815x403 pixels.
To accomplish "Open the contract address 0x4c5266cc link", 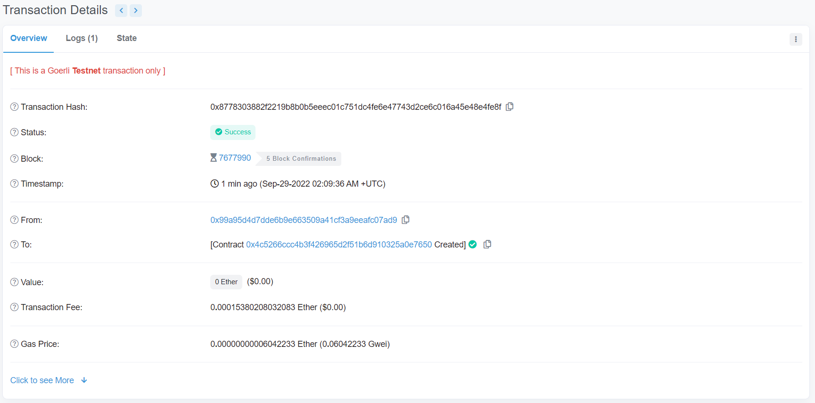I will coord(339,245).
